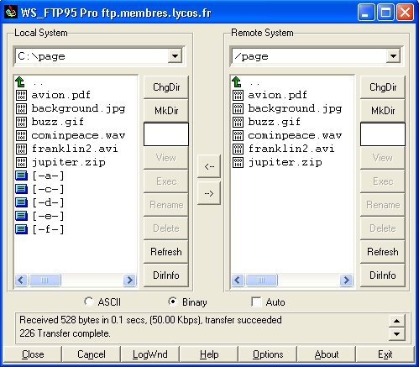Click the file icon of remote buzz.gif
The height and width of the screenshot is (367, 419).
click(238, 122)
